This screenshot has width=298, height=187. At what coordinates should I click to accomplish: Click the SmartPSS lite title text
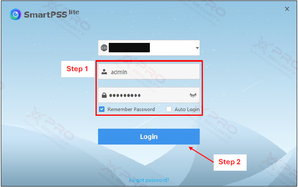(51, 14)
